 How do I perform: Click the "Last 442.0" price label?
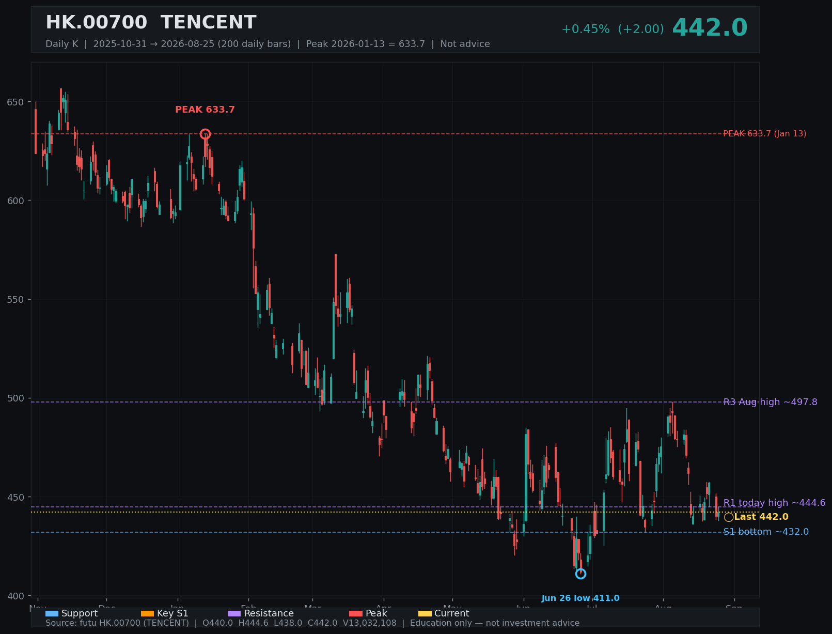(x=761, y=517)
